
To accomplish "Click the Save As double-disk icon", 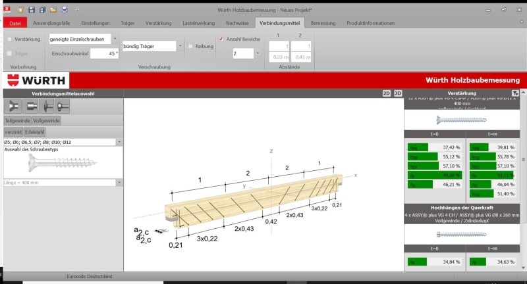I will point(42,10).
